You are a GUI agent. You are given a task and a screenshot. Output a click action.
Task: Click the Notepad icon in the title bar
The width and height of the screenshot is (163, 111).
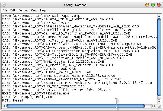4,5
